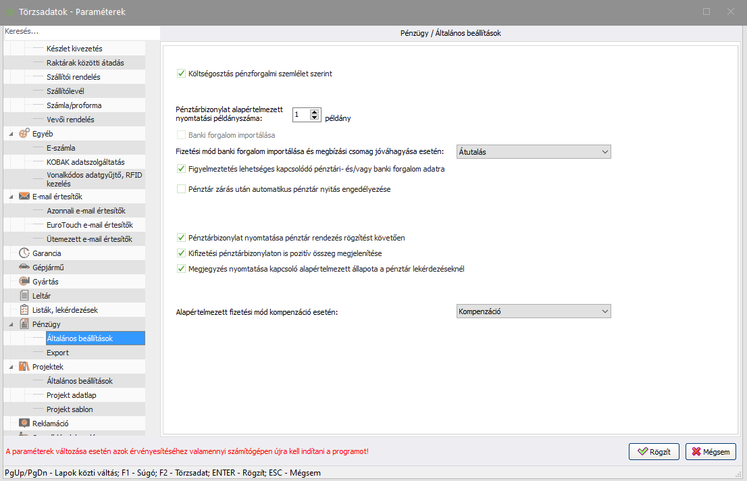Collapse the Pénzügy tree node
The height and width of the screenshot is (481, 747).
[x=11, y=324]
